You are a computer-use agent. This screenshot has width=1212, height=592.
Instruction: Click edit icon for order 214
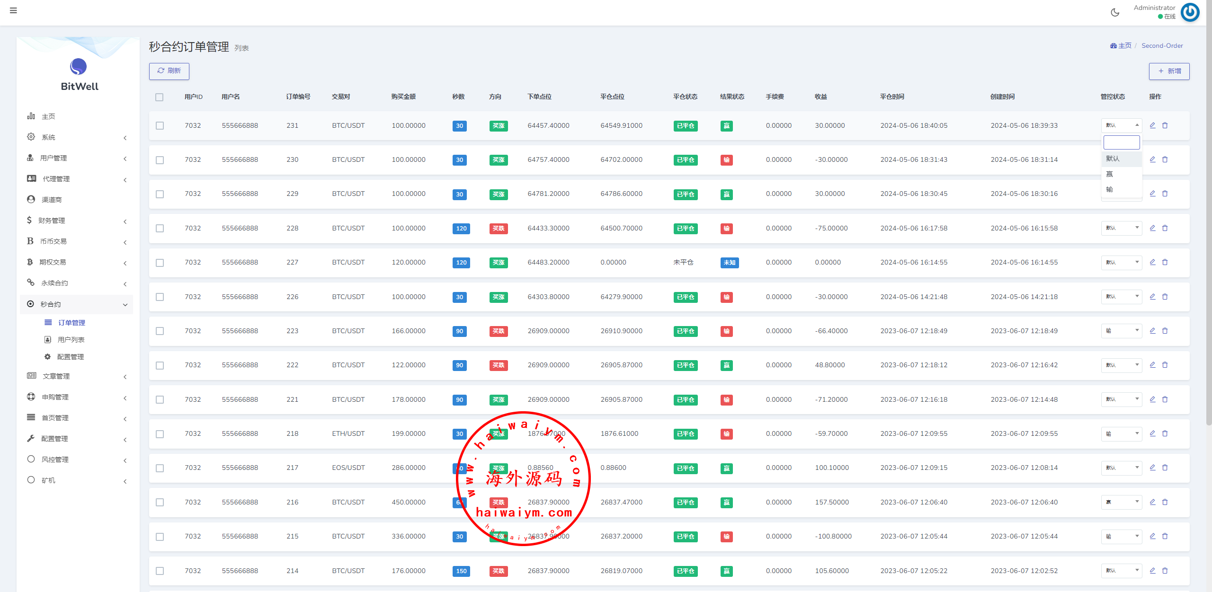pos(1153,571)
